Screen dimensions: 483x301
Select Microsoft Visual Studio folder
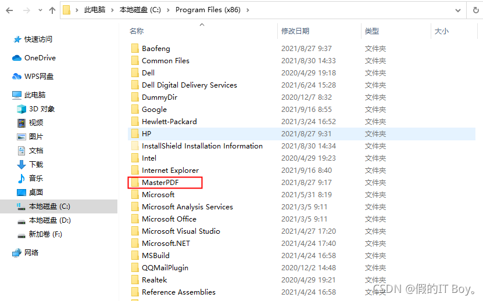pyautogui.click(x=181, y=231)
